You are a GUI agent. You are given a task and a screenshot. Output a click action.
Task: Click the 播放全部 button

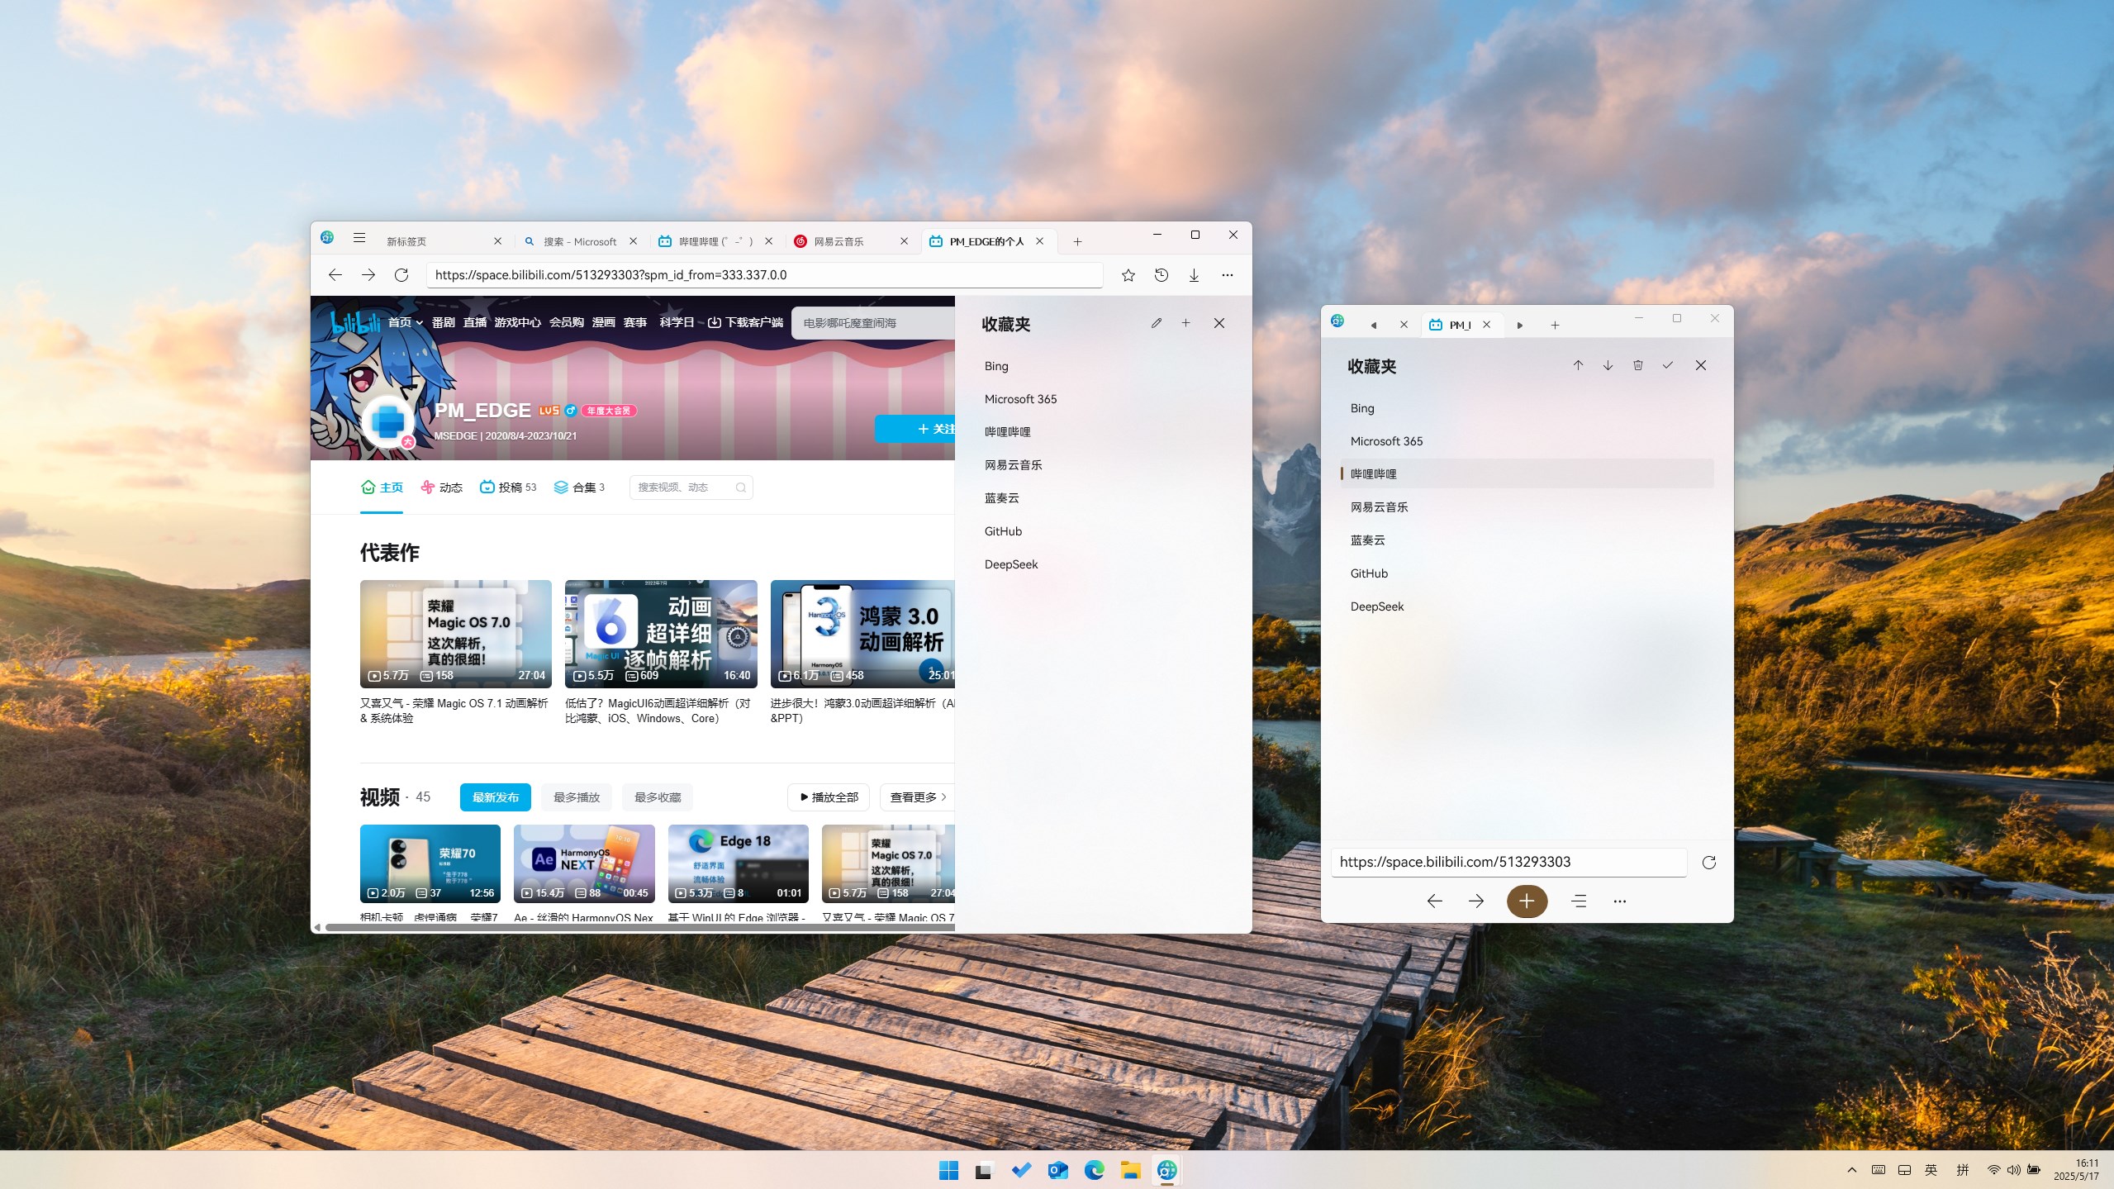click(829, 797)
